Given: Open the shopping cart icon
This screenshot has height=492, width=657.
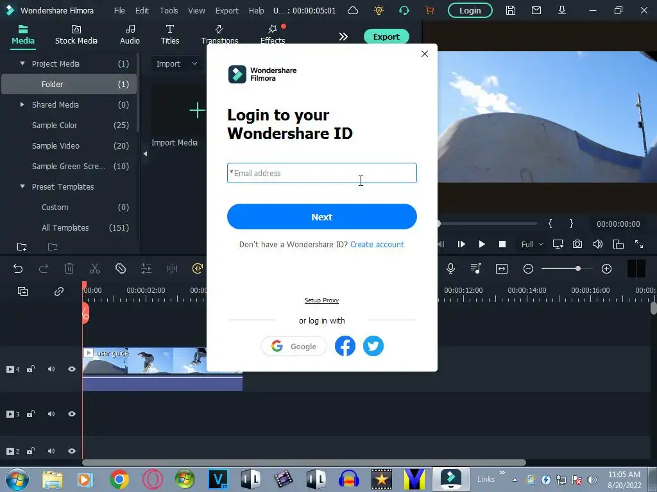Looking at the screenshot, I should tap(429, 10).
